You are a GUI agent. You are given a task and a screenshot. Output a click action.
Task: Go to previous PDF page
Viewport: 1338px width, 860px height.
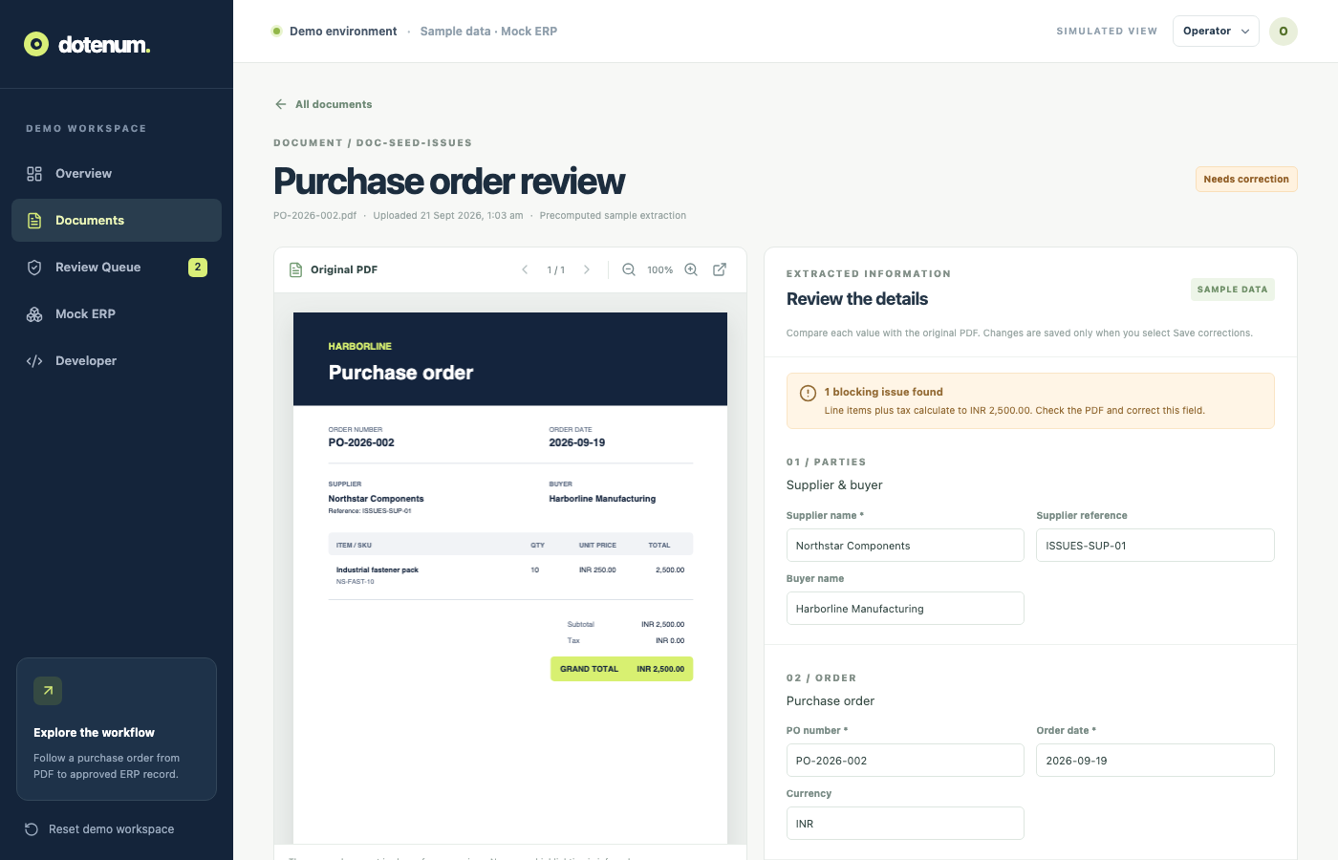click(x=525, y=270)
